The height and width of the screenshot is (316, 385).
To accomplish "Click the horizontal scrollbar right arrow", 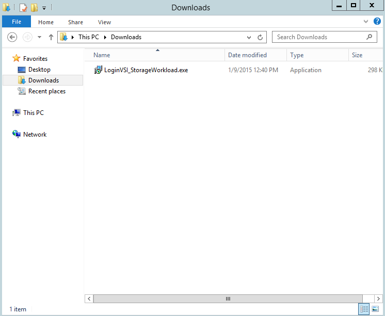I will point(378,298).
